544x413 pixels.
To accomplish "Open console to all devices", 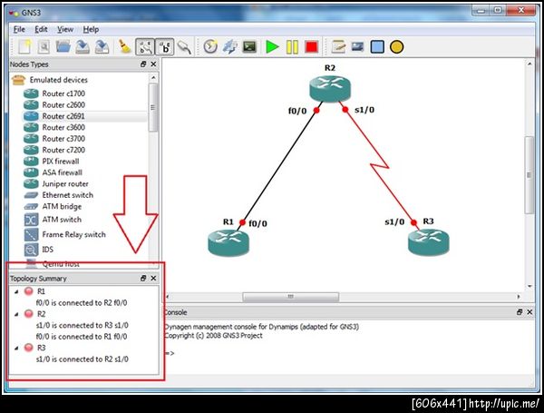I will point(249,46).
